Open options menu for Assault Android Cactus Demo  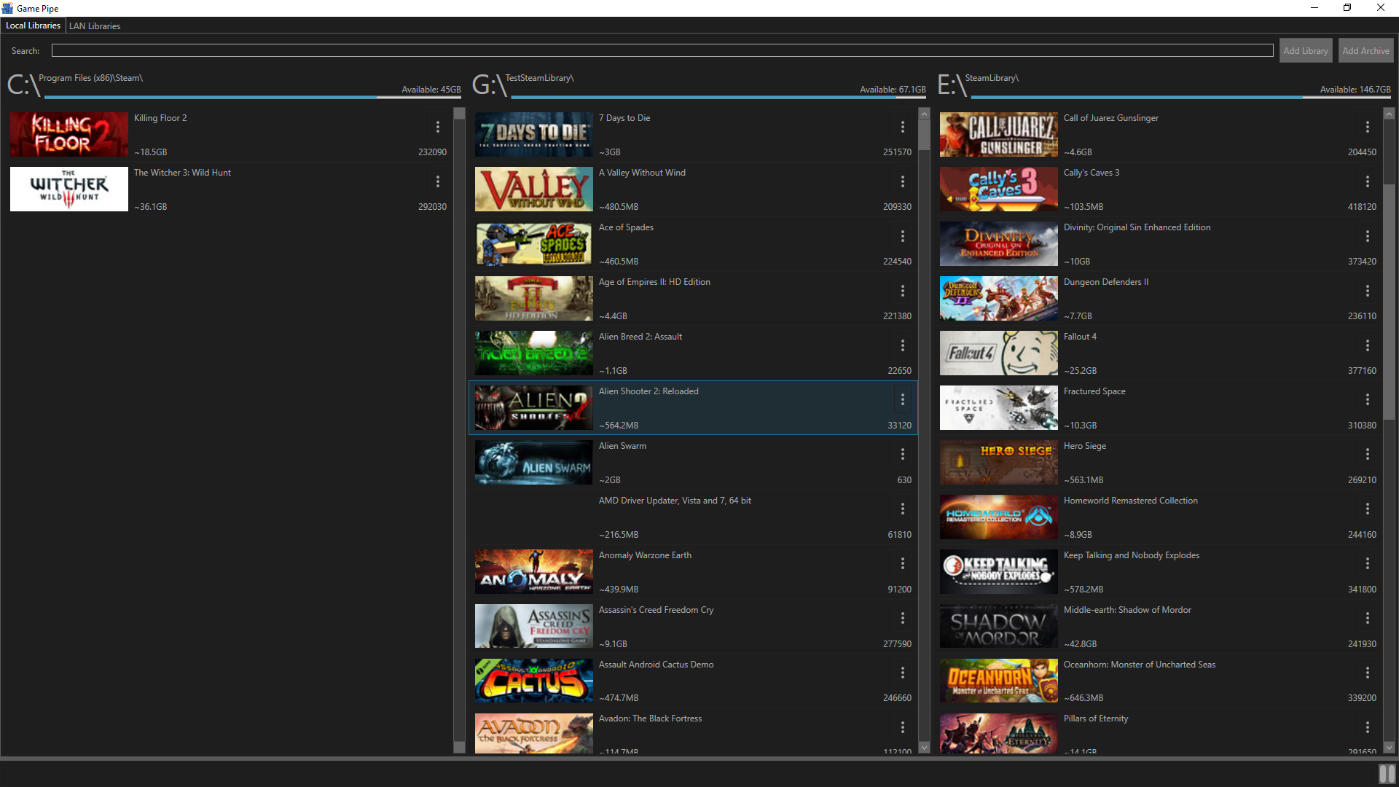pyautogui.click(x=902, y=673)
